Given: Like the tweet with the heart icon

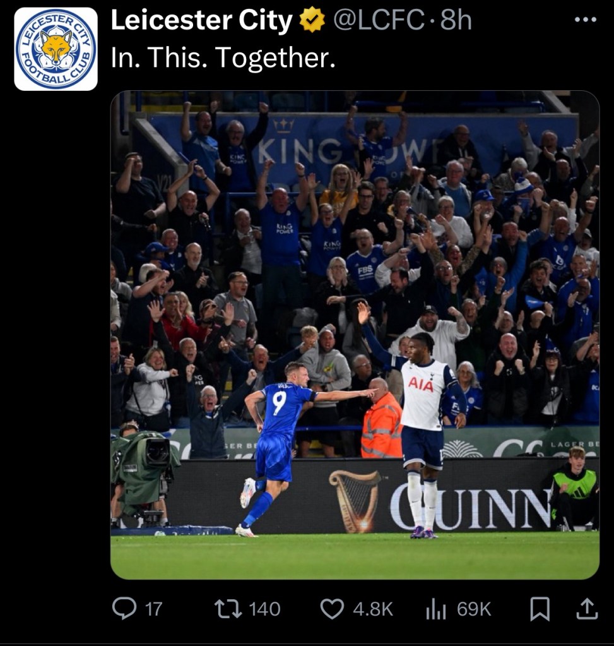Looking at the screenshot, I should point(332,608).
